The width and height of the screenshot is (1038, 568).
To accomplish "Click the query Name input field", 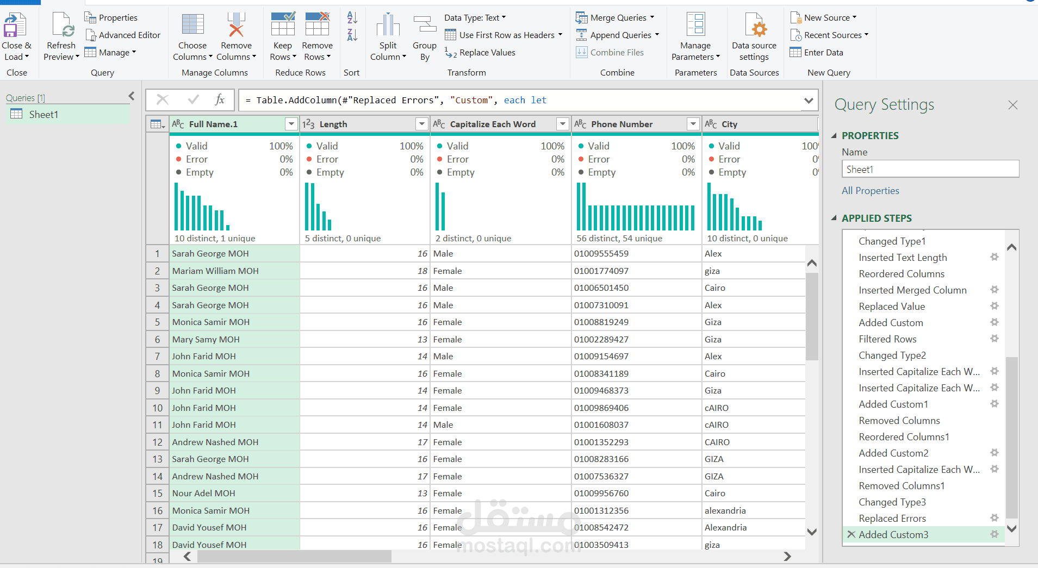I will tap(930, 169).
